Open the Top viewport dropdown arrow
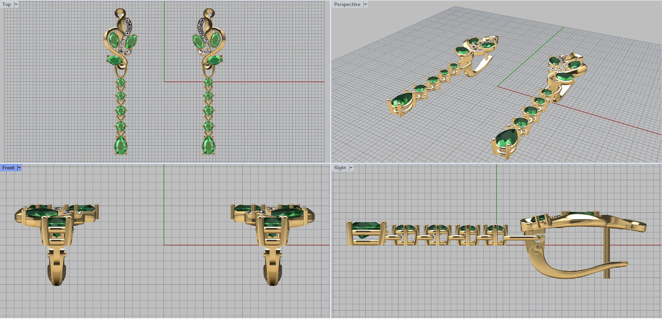The image size is (662, 319). pyautogui.click(x=16, y=4)
